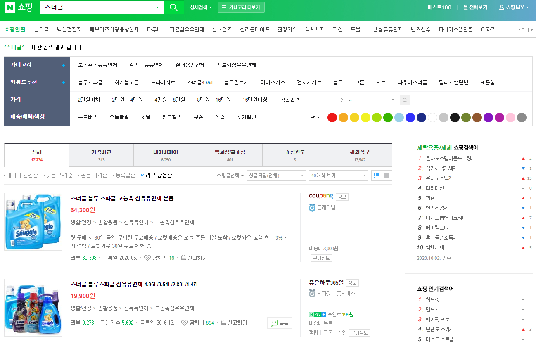This screenshot has width=536, height=344.
Task: Pick the white color swatch
Action: pos(432,117)
